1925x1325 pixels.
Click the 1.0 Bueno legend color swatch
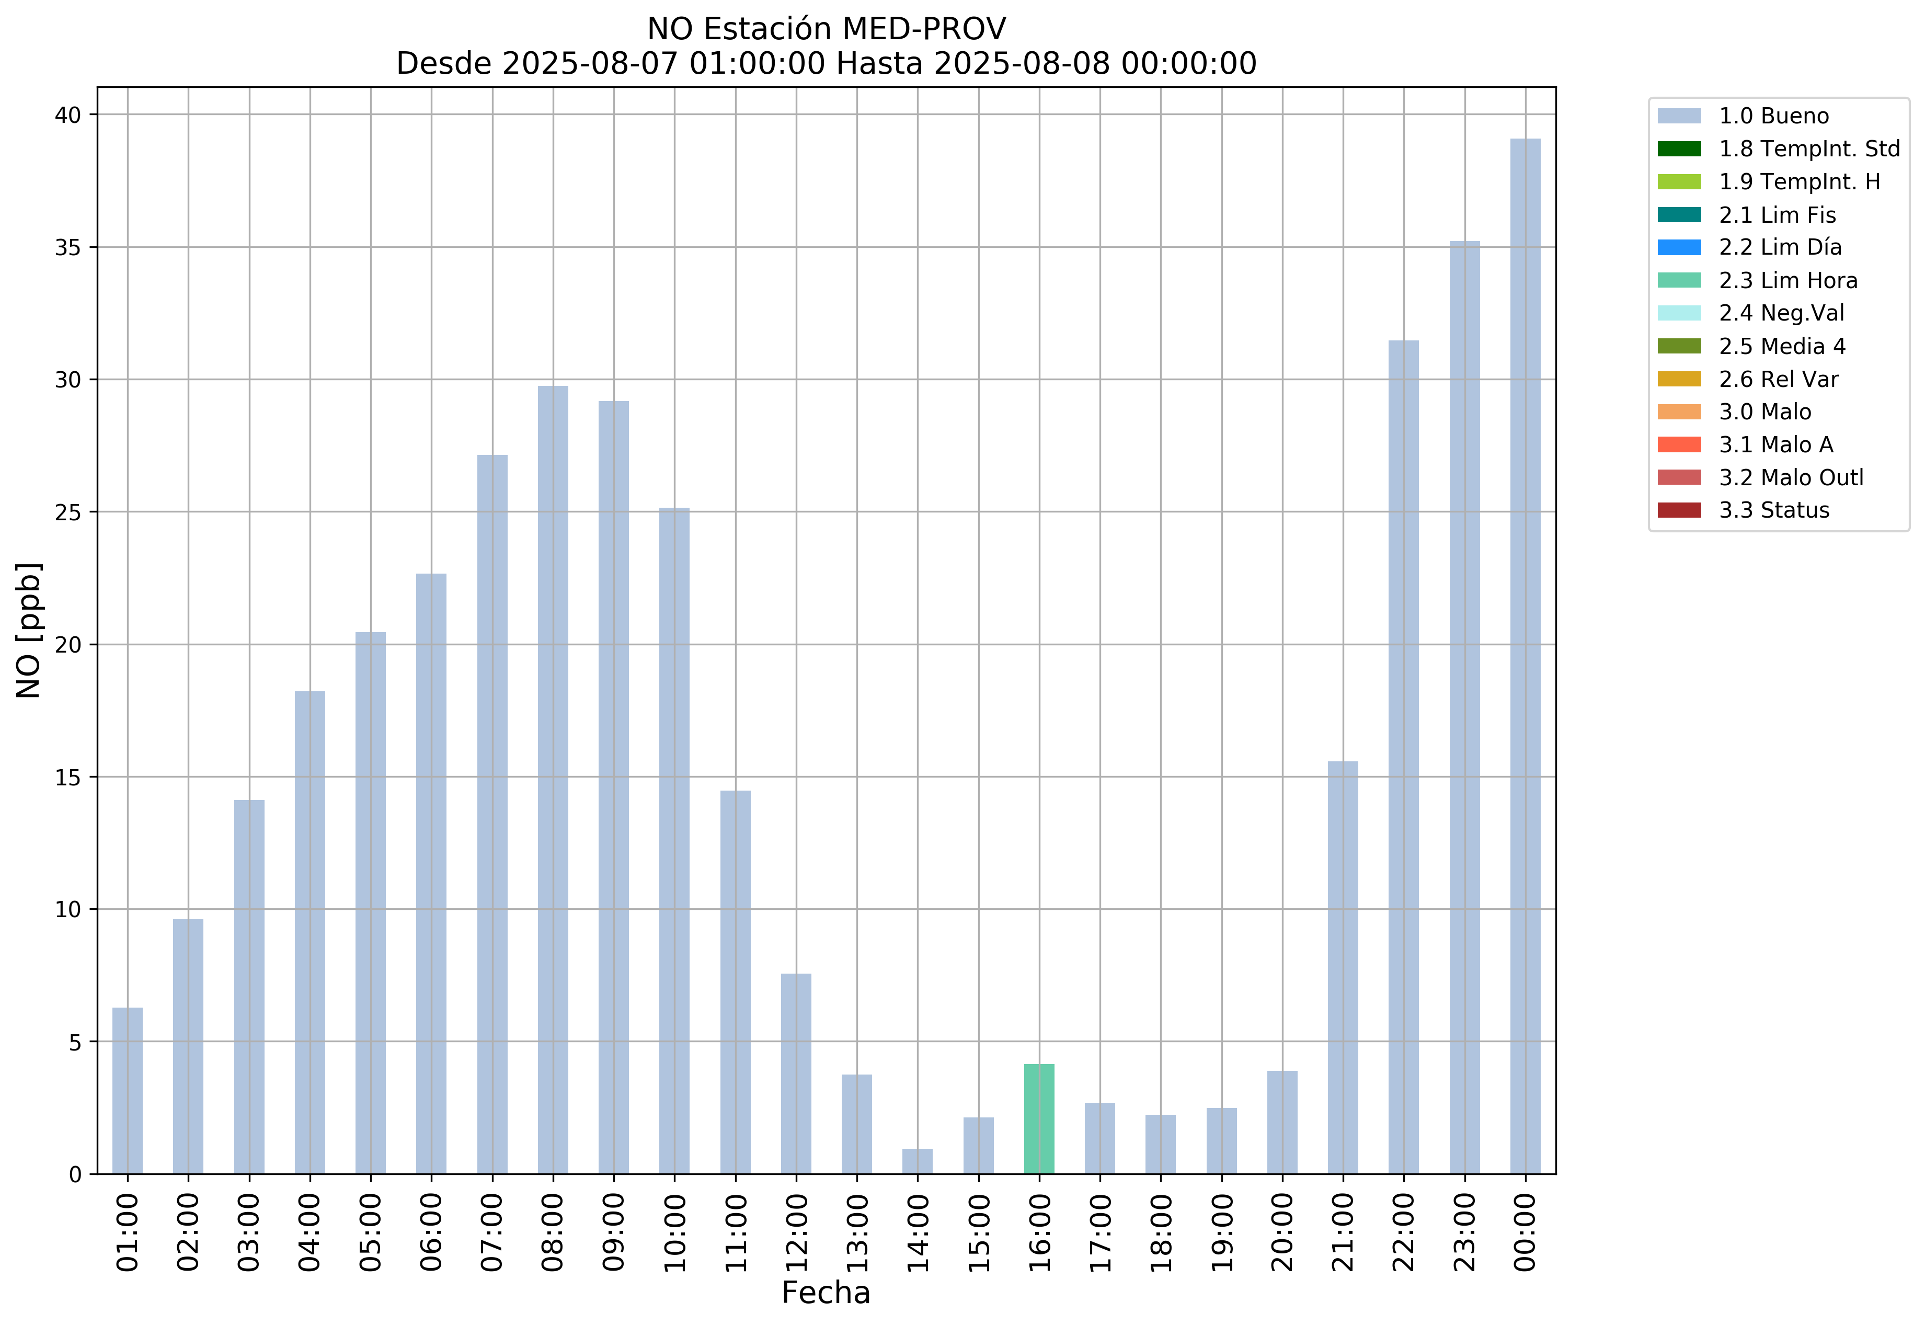tap(1678, 116)
